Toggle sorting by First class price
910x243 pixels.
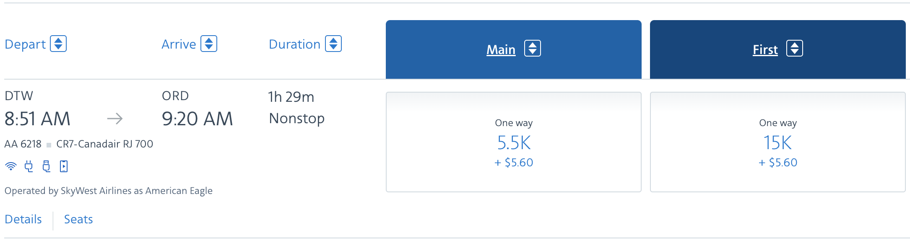coord(795,49)
